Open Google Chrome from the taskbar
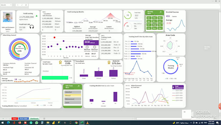221x125 pixels. [x=76, y=123]
